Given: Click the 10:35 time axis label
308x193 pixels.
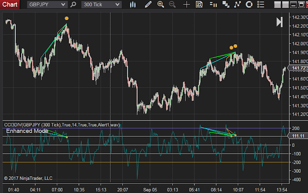Looking at the screenshot, I should tap(79, 190).
